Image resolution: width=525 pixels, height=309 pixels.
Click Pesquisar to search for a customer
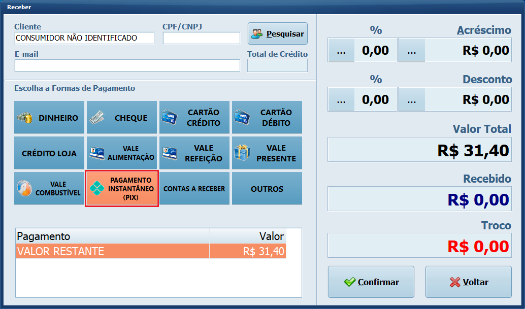pyautogui.click(x=277, y=33)
